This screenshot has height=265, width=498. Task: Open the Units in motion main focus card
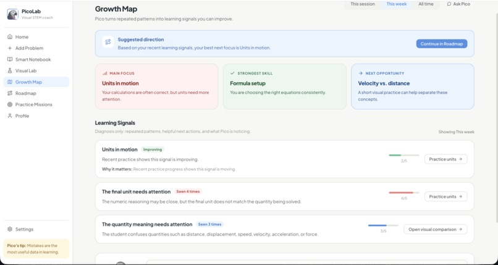156,86
